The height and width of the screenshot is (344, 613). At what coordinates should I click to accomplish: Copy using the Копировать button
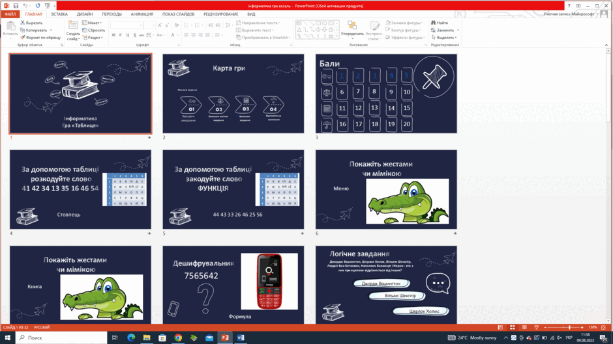34,30
